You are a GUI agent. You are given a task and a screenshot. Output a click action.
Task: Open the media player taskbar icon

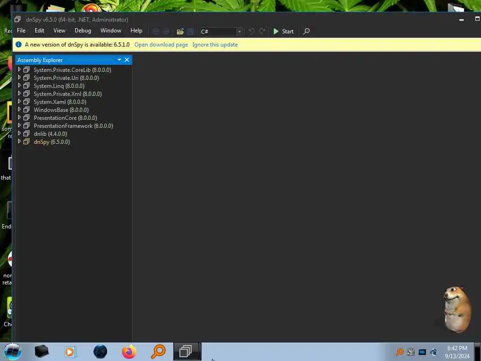click(x=70, y=352)
